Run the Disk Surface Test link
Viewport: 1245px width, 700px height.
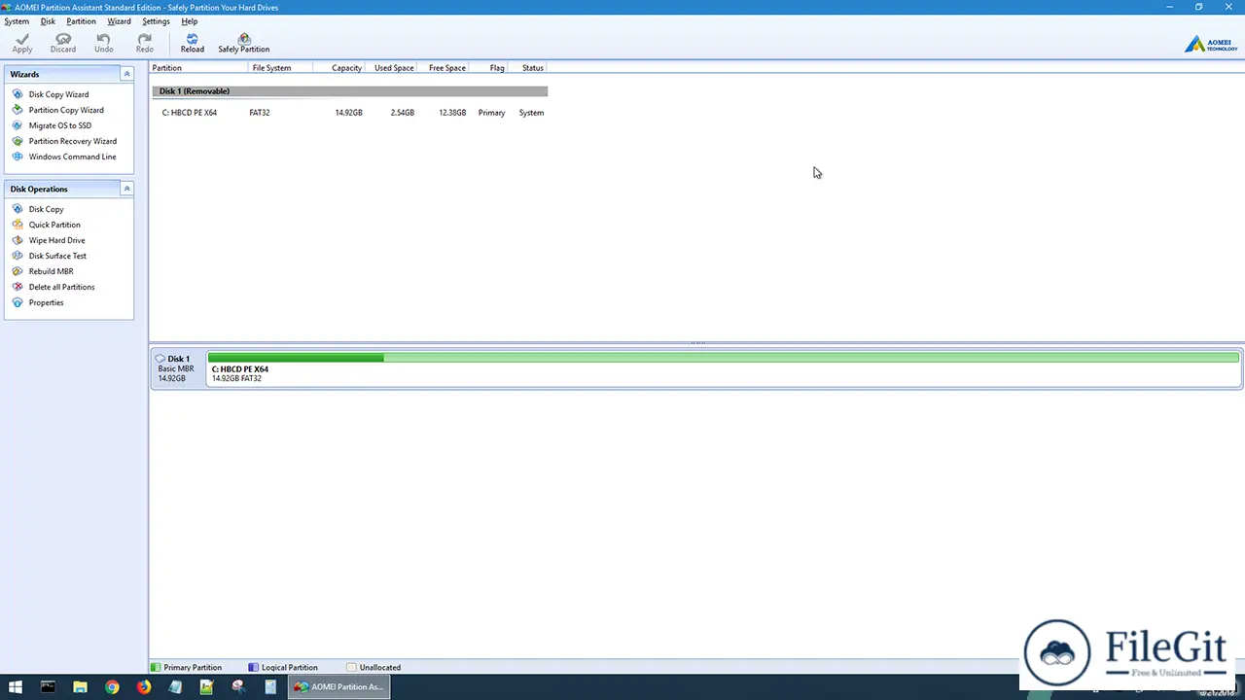57,256
